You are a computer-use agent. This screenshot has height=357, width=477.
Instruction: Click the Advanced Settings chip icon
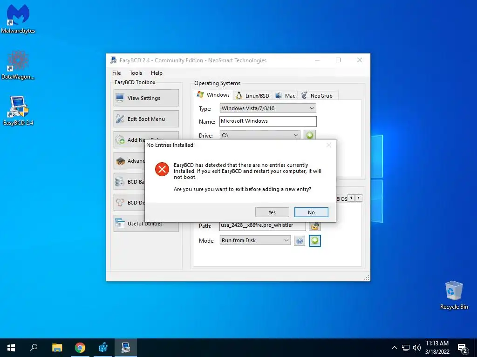(120, 161)
